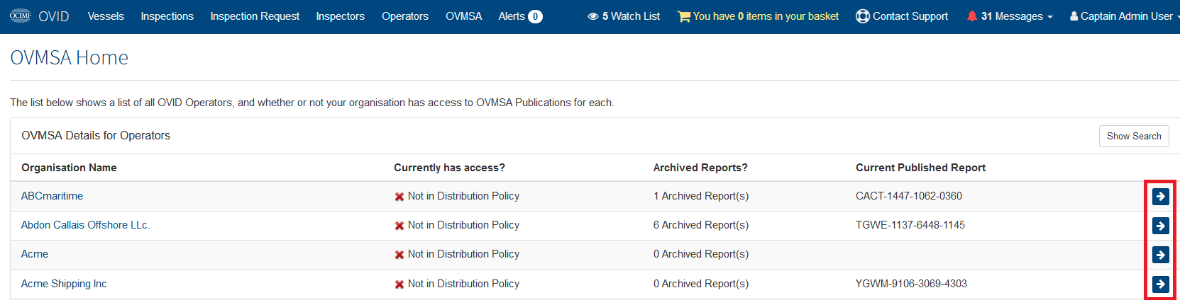Open Abdon Callais Offshore LLc. link
The width and height of the screenshot is (1180, 300).
(x=85, y=225)
